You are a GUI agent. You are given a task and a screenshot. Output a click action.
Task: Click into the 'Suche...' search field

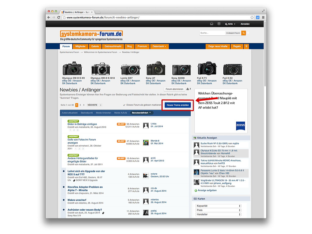click(212, 33)
